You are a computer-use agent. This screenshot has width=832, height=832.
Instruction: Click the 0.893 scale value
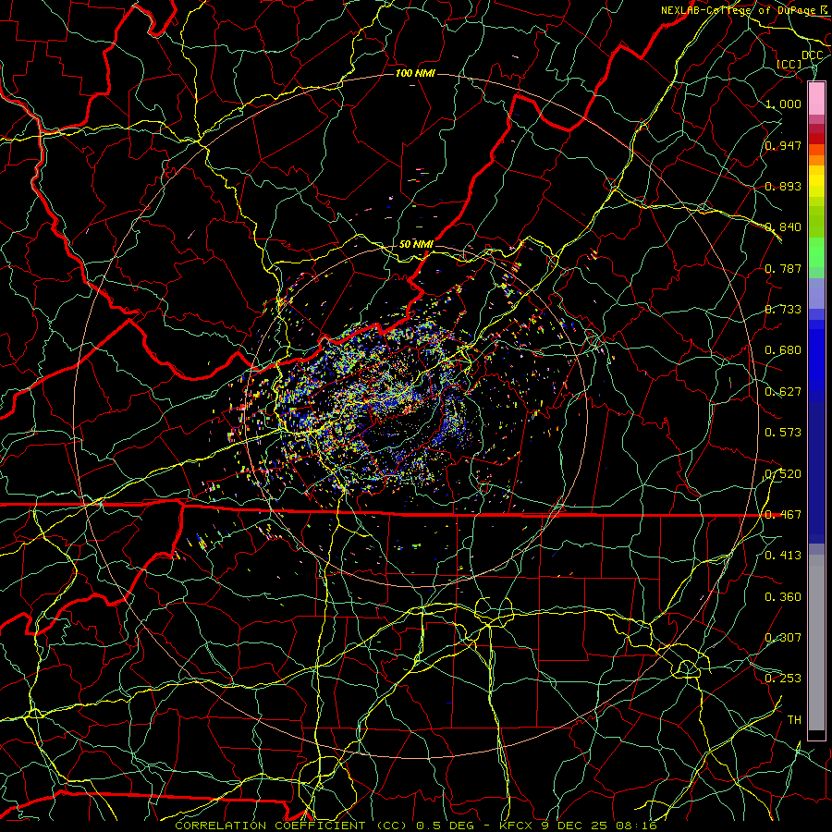[783, 186]
